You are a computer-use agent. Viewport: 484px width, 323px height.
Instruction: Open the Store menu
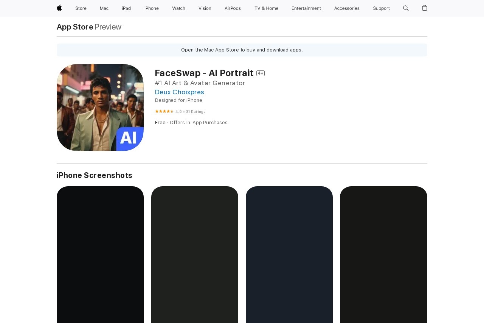[81, 8]
